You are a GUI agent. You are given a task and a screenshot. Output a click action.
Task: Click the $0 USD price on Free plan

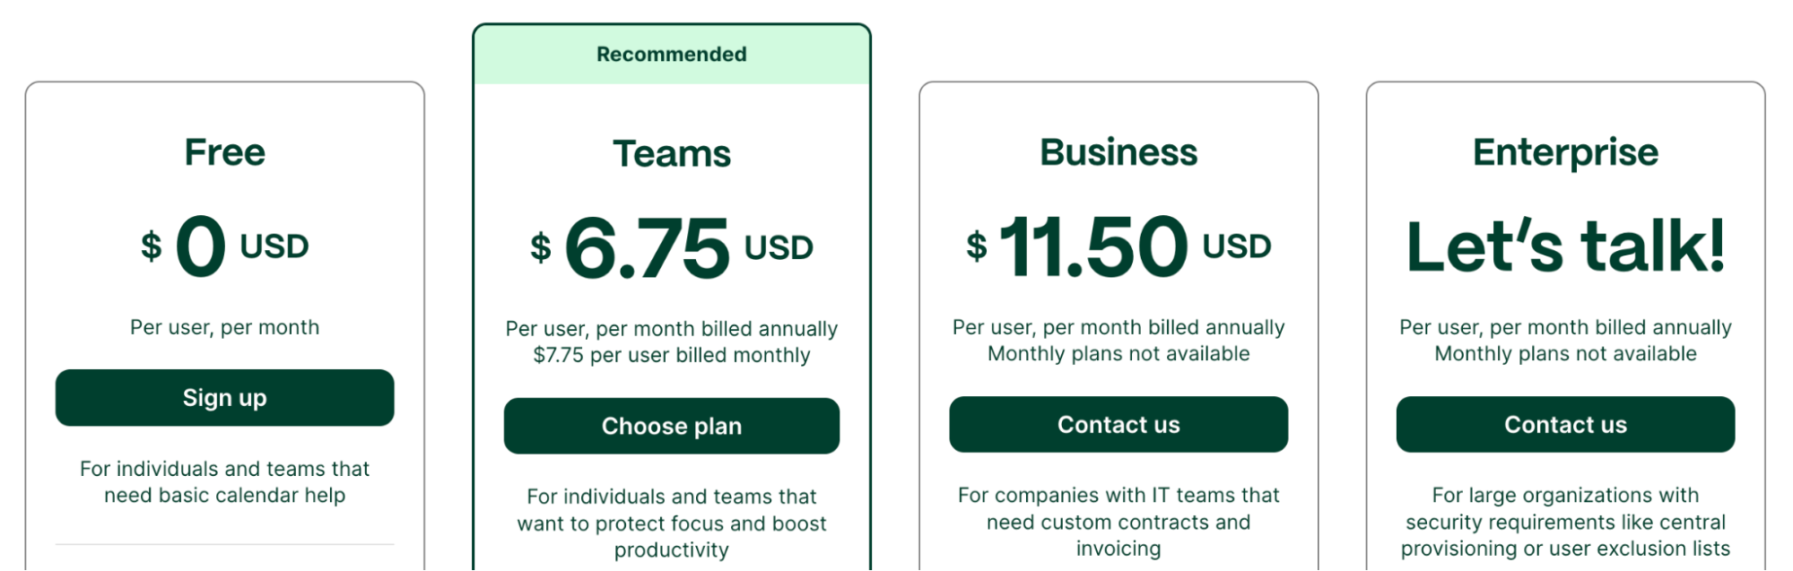pos(224,247)
